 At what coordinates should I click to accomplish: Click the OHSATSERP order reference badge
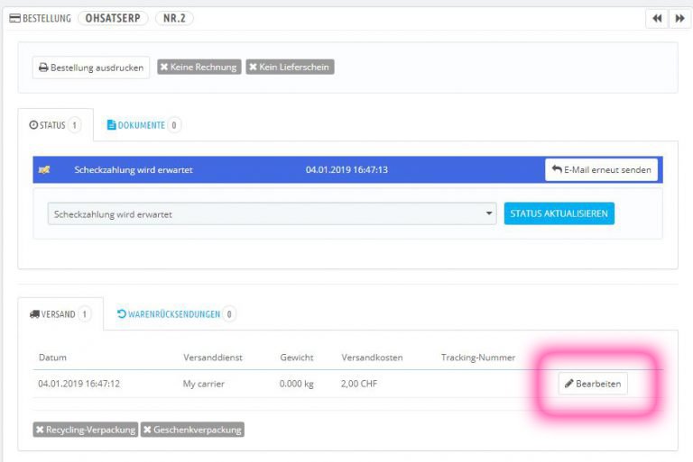pos(113,18)
